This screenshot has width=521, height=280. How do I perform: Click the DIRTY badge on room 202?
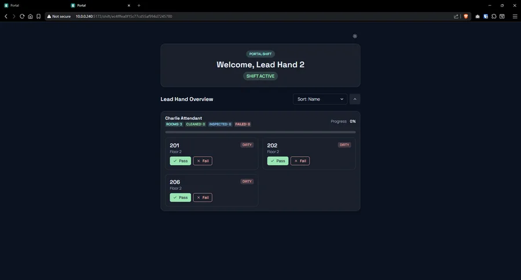[344, 145]
